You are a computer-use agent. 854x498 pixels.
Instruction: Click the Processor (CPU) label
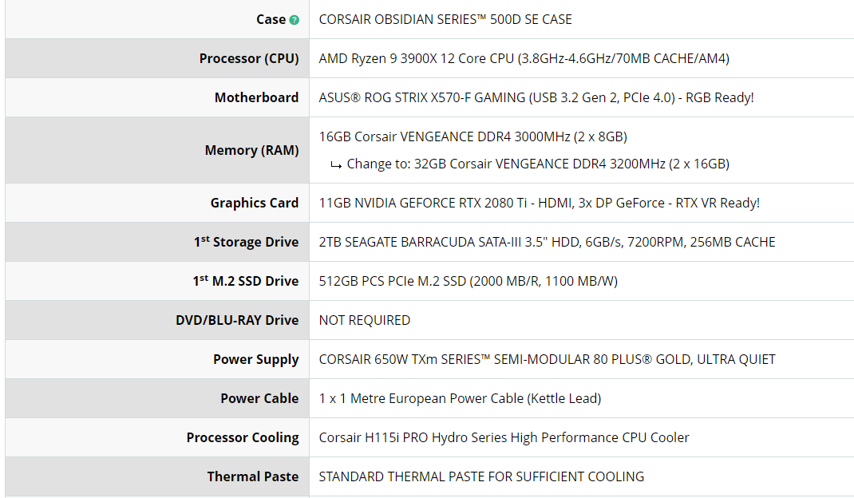point(249,58)
